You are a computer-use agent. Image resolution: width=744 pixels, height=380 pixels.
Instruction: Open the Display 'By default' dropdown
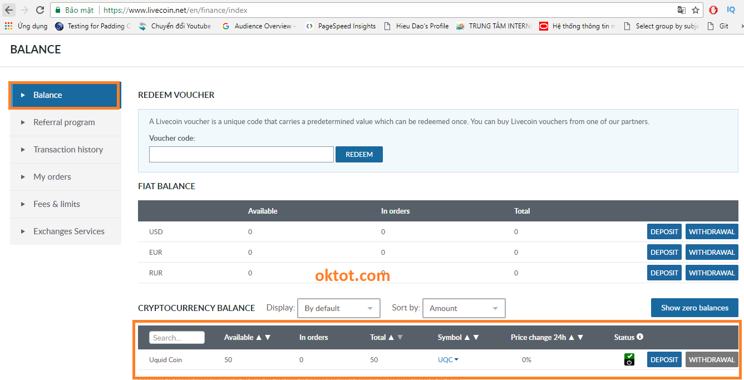339,308
